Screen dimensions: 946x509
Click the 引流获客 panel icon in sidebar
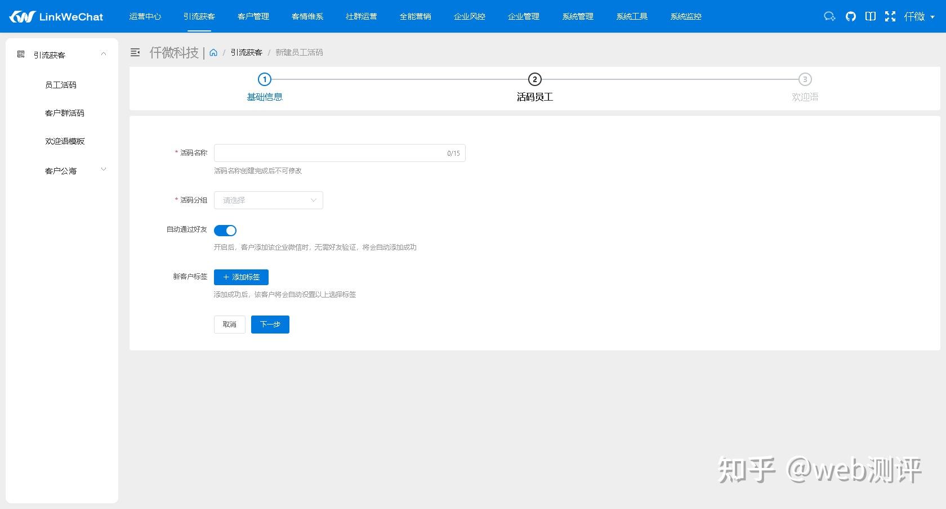point(21,54)
